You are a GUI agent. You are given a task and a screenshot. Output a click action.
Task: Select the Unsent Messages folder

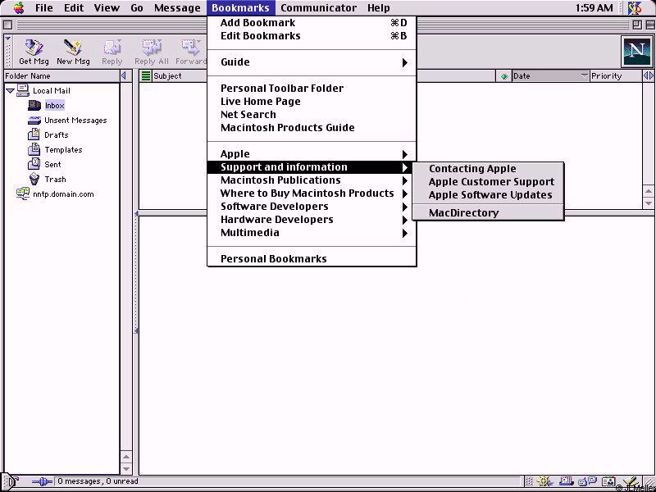tap(75, 121)
